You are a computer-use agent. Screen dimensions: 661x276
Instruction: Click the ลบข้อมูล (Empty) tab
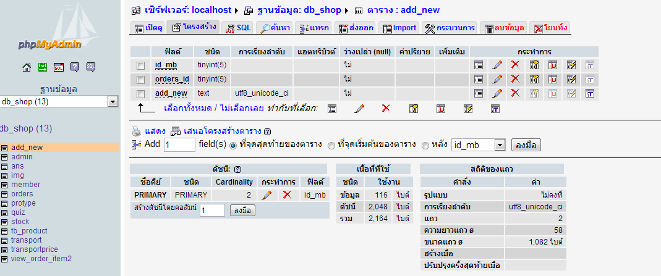point(503,28)
